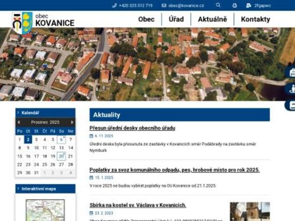Open the Kovanice coat of arms logo
Screen dimensions: 295x221
point(22,23)
